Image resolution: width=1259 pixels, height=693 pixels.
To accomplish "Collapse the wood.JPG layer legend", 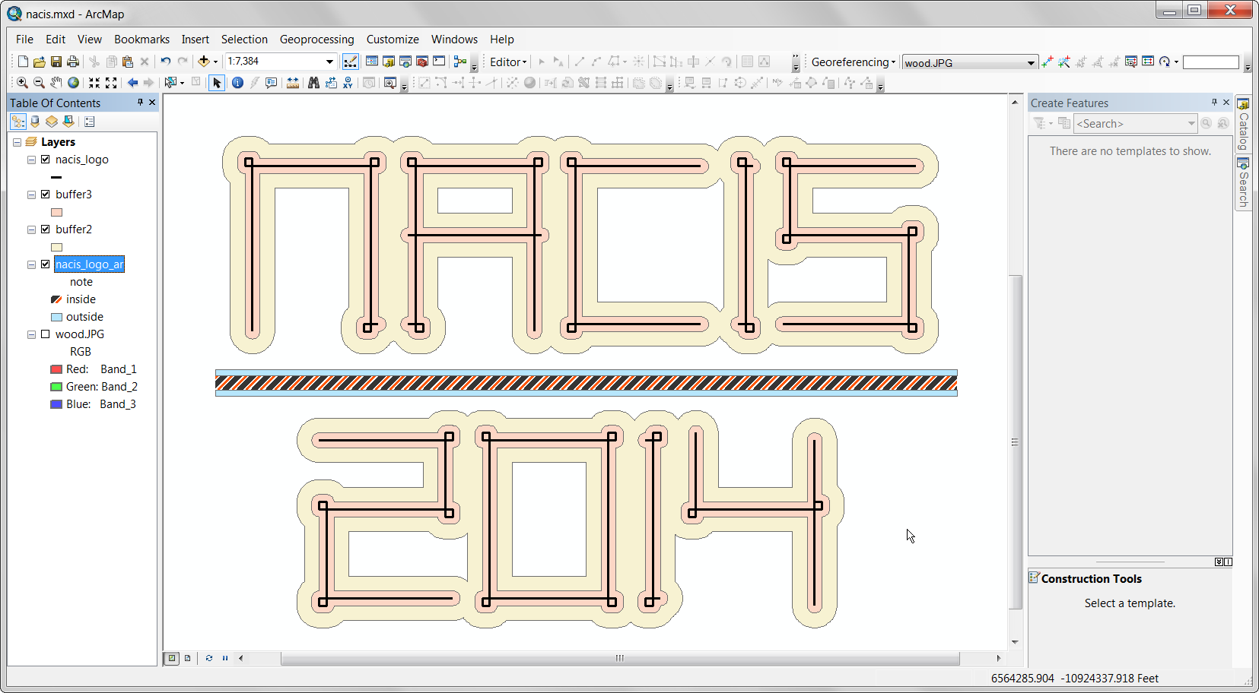I will 31,334.
